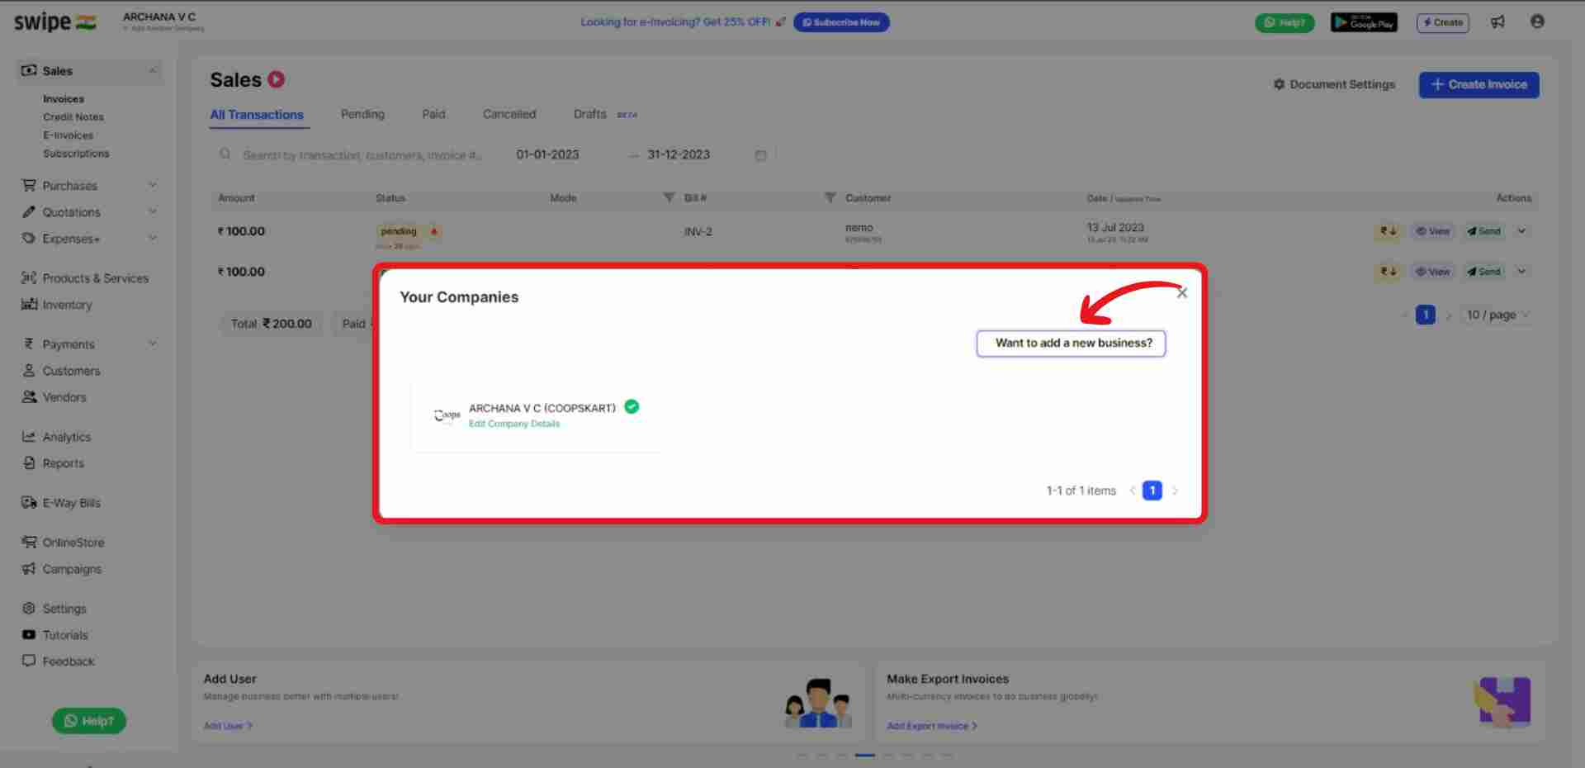The image size is (1585, 768).
Task: Switch to the Cancelled tab
Action: click(x=509, y=114)
